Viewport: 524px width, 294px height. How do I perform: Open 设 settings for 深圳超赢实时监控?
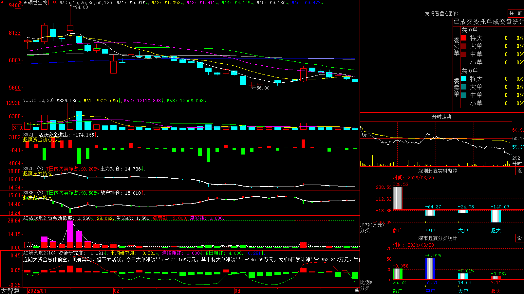520,171
